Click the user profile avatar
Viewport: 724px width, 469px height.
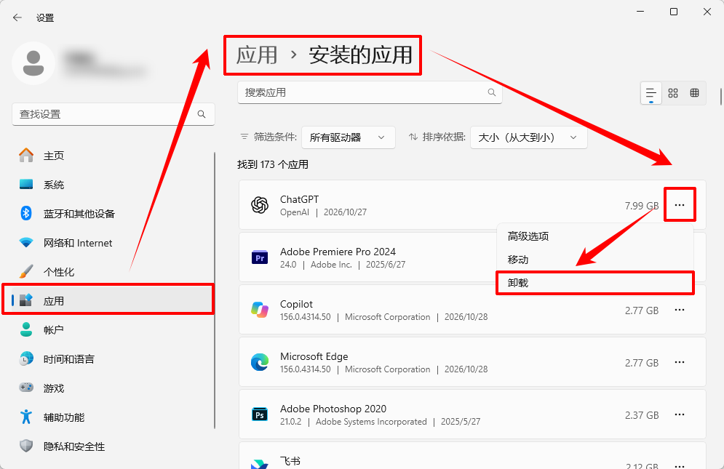(x=33, y=63)
